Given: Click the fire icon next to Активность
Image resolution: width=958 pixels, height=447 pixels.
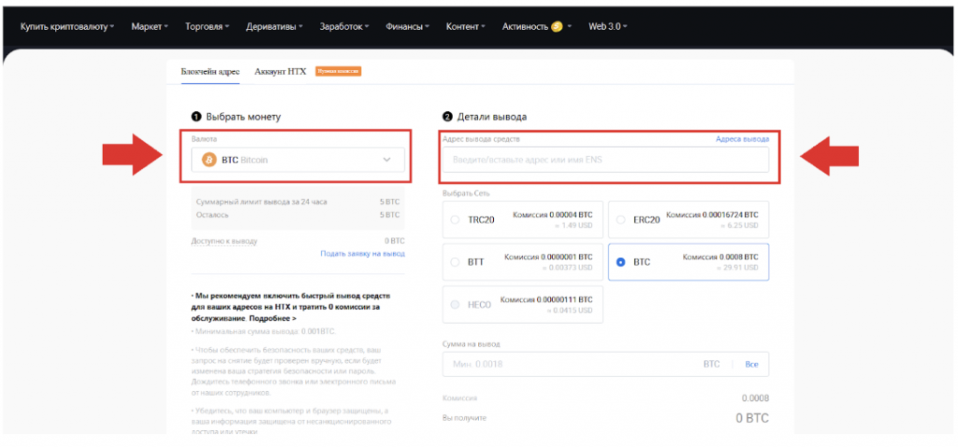Looking at the screenshot, I should 557,26.
